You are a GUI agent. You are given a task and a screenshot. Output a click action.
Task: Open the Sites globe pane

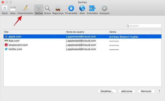[82, 10]
